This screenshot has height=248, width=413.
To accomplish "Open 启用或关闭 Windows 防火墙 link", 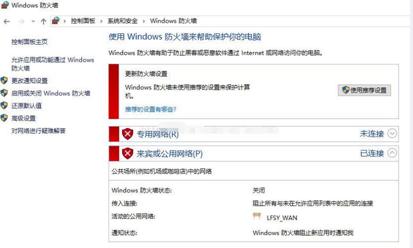I will pyautogui.click(x=51, y=93).
